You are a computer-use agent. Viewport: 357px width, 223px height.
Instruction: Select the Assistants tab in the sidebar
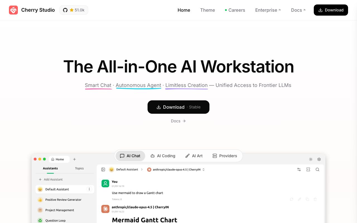point(50,168)
